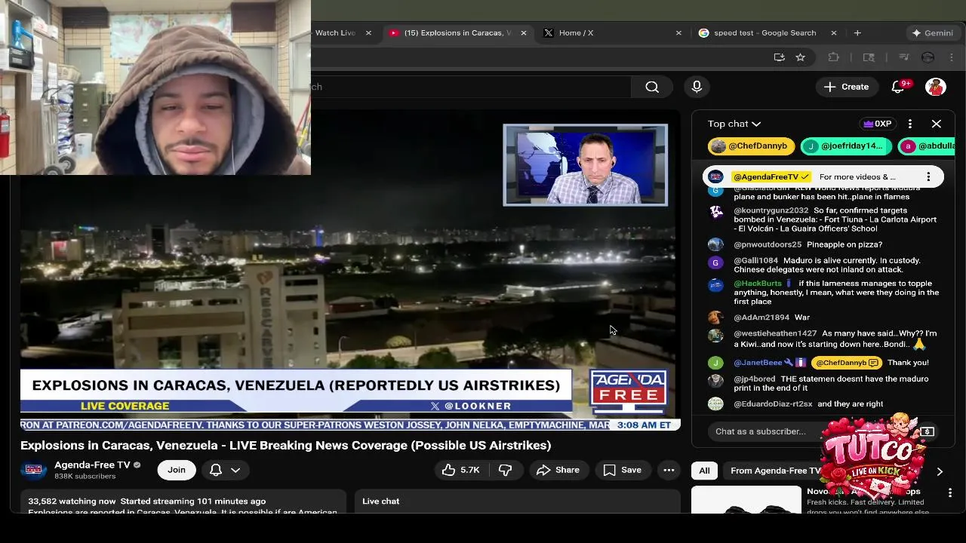Close the Explosions in Caracas tab
Screen dimensions: 966x543
[524, 33]
